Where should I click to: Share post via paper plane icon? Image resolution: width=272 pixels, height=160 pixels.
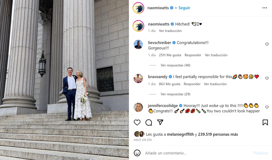(160, 122)
